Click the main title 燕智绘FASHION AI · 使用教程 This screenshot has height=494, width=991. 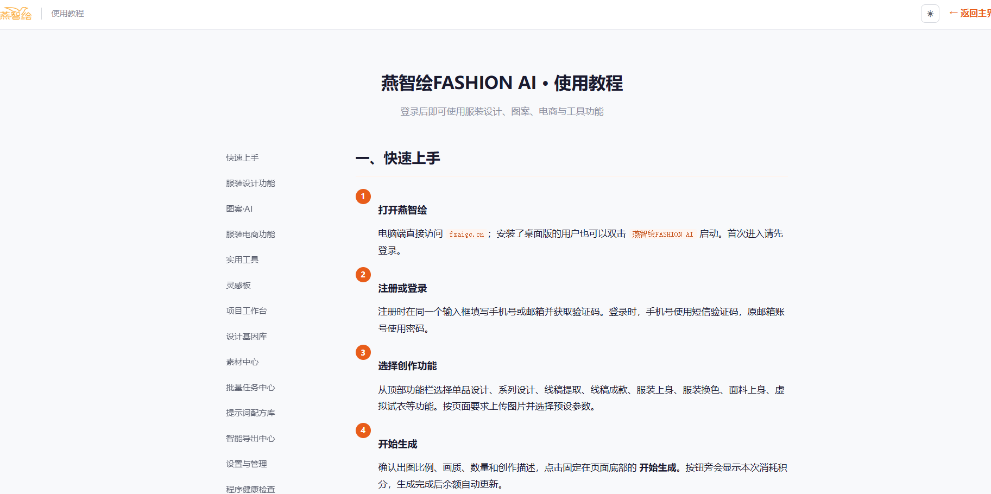point(502,83)
